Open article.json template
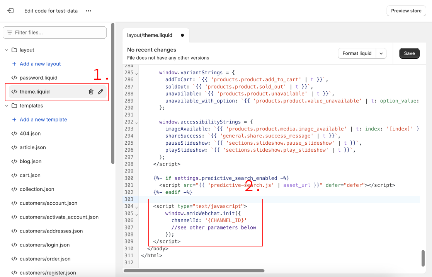The width and height of the screenshot is (432, 277). tap(33, 147)
